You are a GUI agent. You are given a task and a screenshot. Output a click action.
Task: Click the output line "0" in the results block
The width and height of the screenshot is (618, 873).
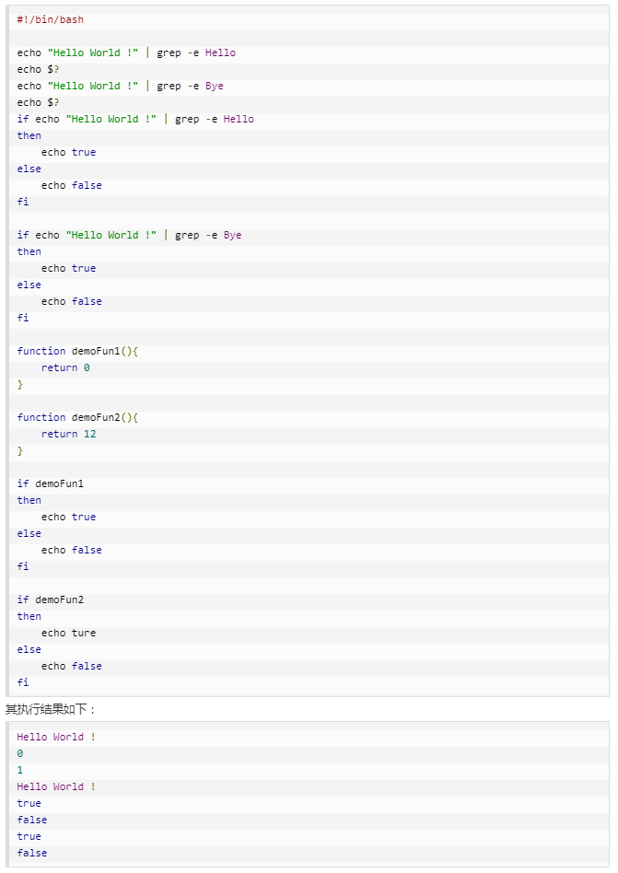[x=20, y=753]
